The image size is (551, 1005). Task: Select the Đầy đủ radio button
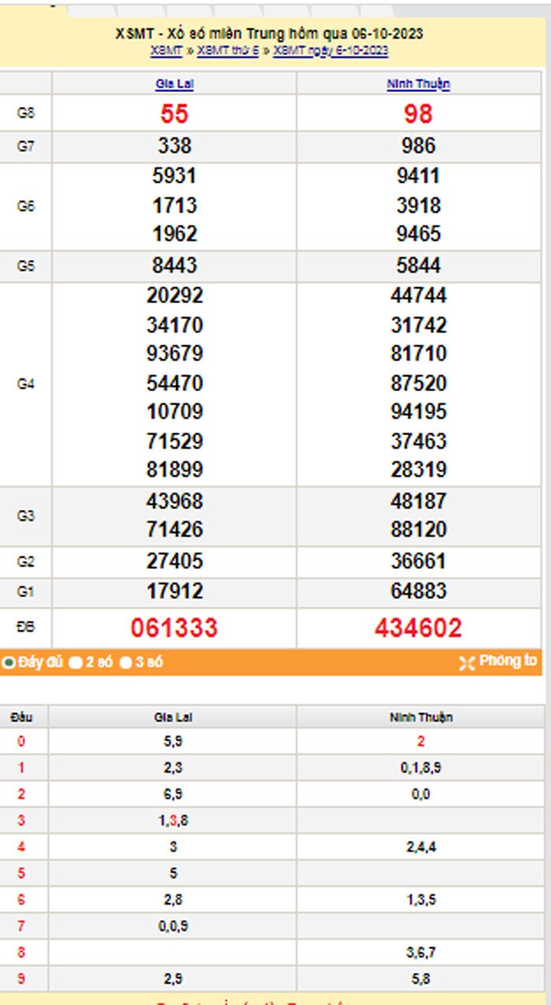click(x=9, y=663)
